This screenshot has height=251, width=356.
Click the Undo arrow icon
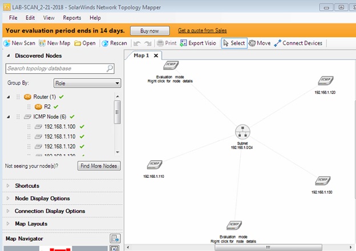pyautogui.click(x=137, y=43)
